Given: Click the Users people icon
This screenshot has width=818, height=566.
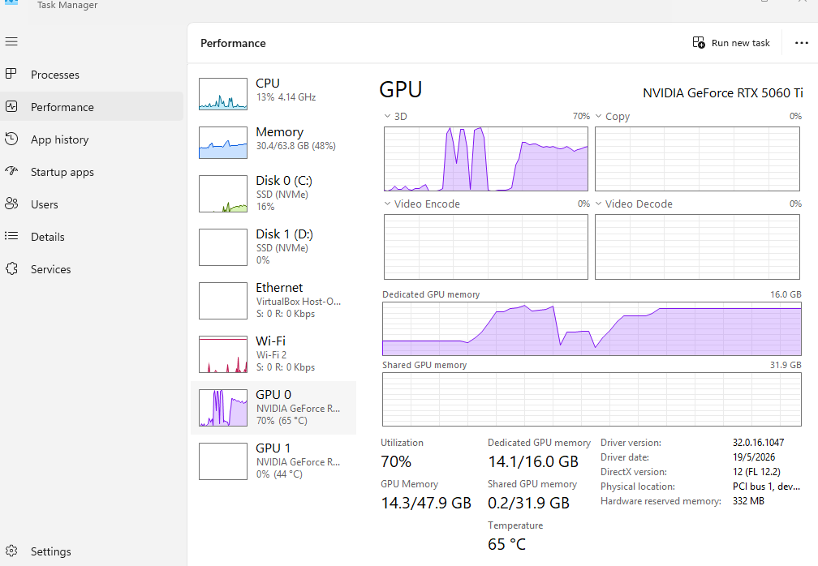Looking at the screenshot, I should click(11, 204).
